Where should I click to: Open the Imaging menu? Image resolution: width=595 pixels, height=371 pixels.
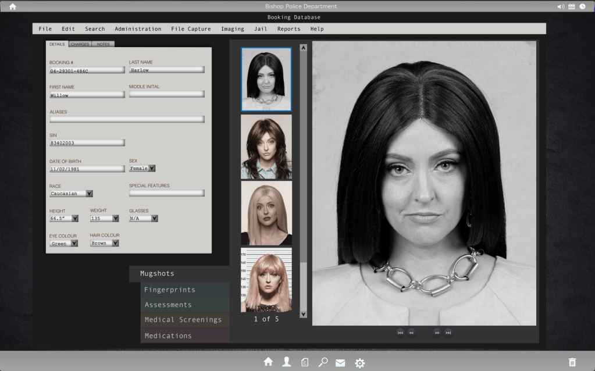pos(233,28)
